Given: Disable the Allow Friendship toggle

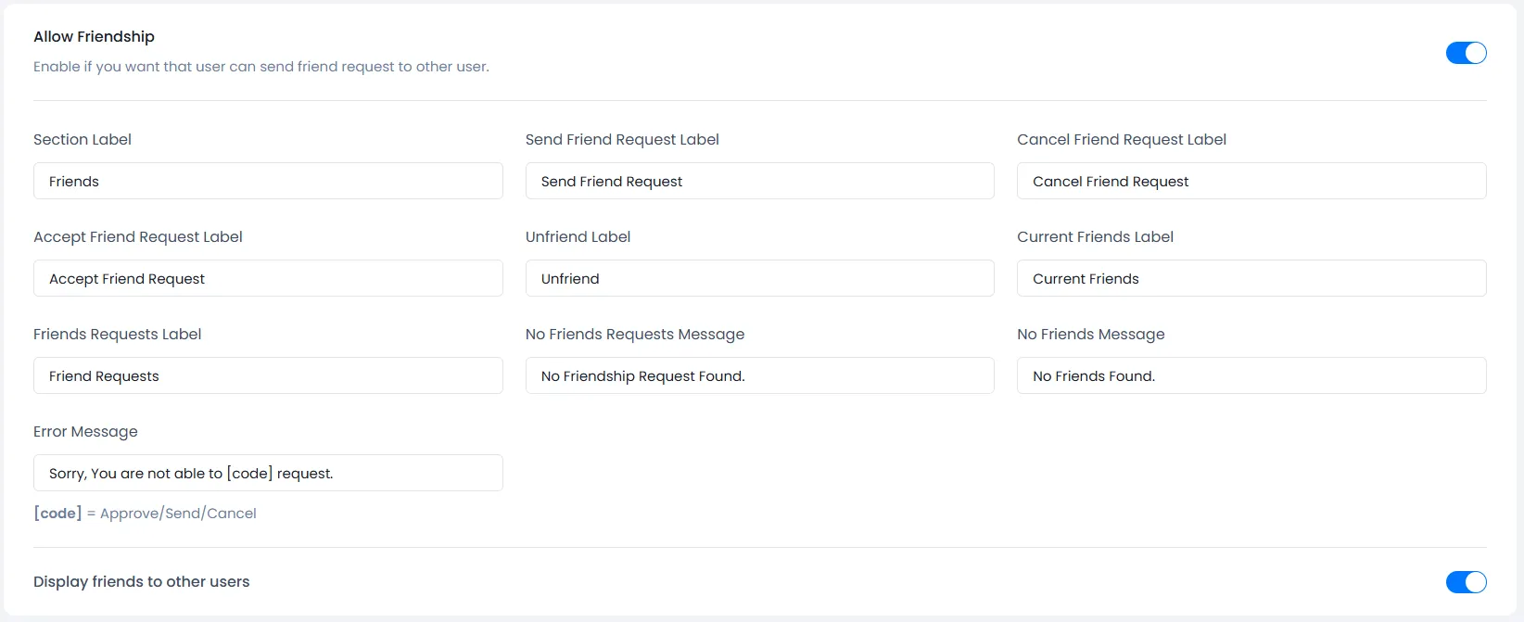Looking at the screenshot, I should coord(1466,53).
